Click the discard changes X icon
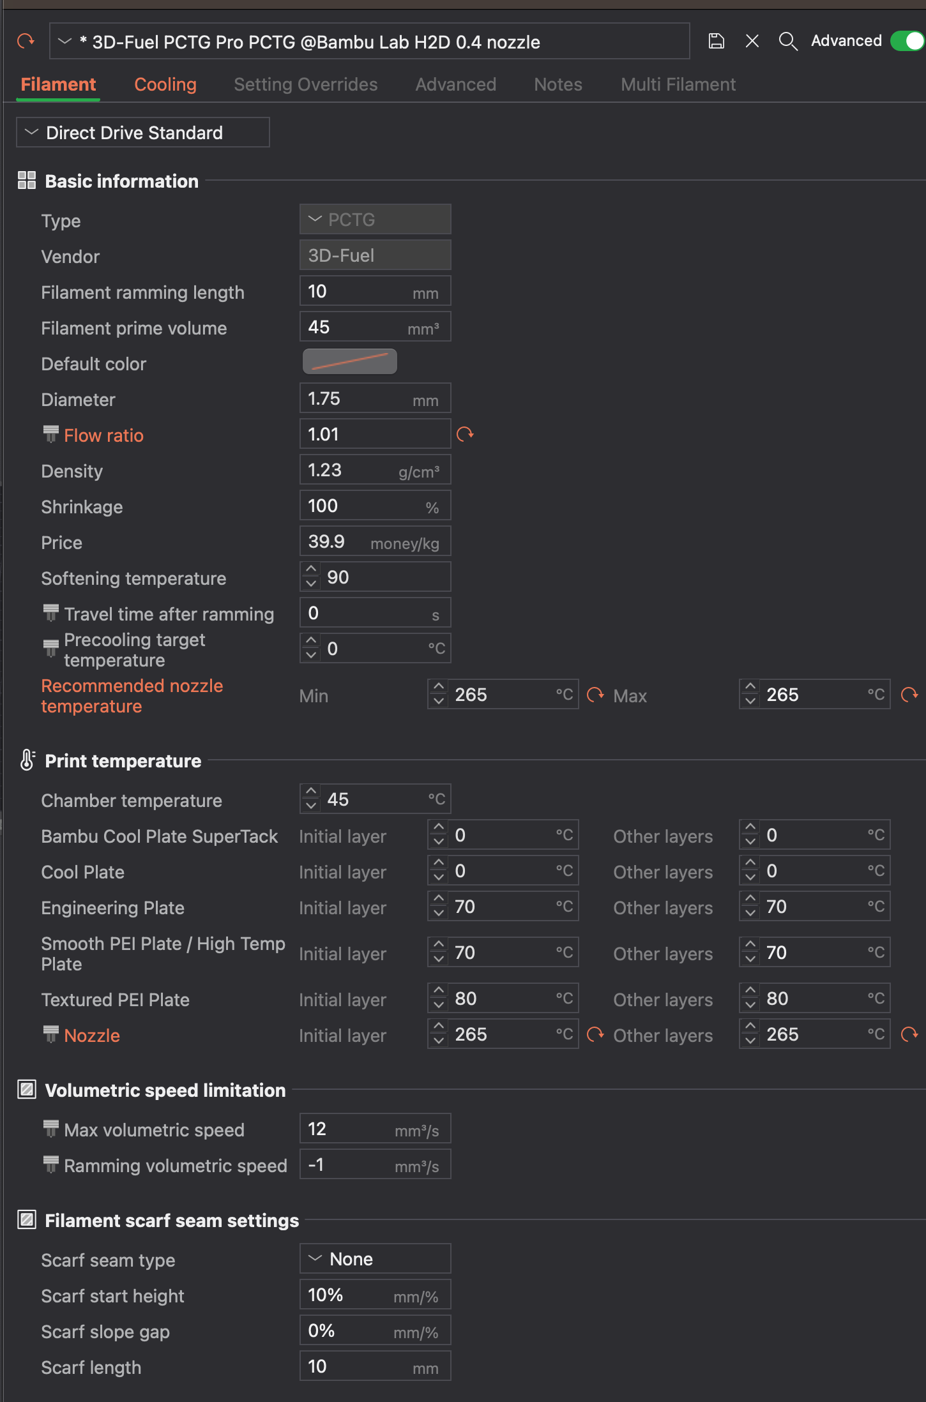 (x=752, y=41)
